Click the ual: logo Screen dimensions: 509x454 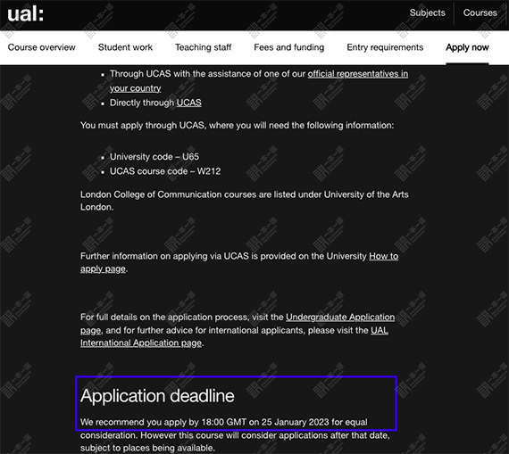click(25, 14)
